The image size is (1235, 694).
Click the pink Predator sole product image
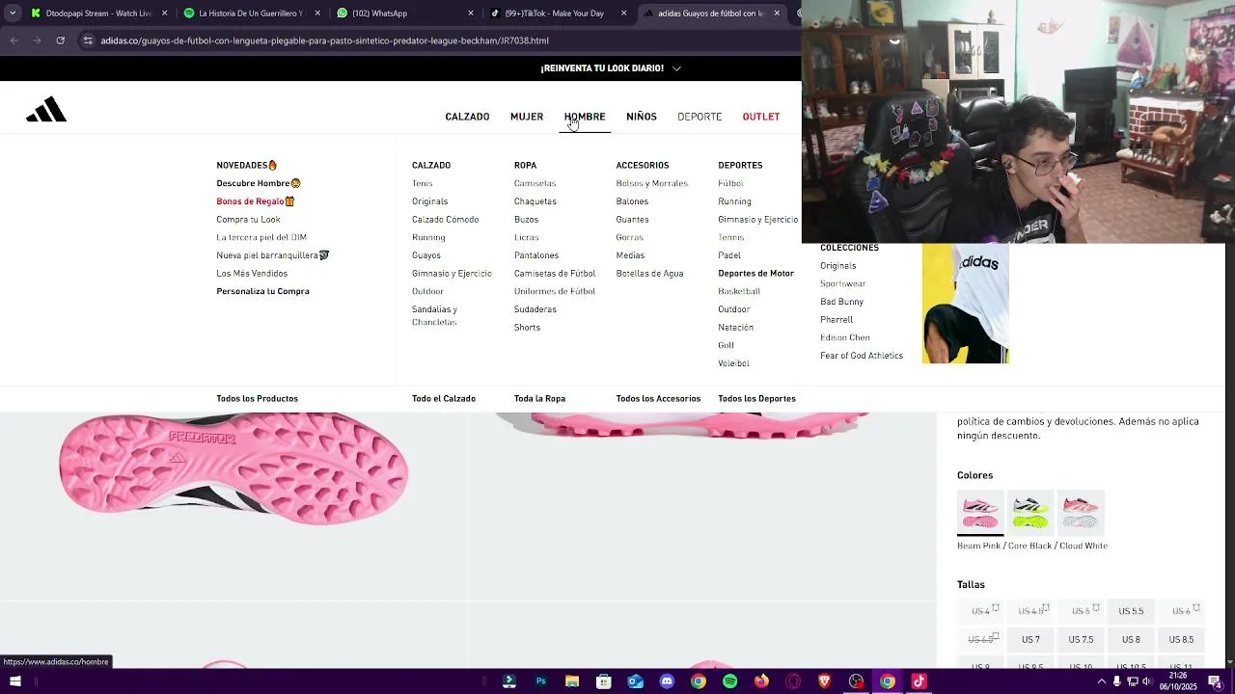pos(233,469)
